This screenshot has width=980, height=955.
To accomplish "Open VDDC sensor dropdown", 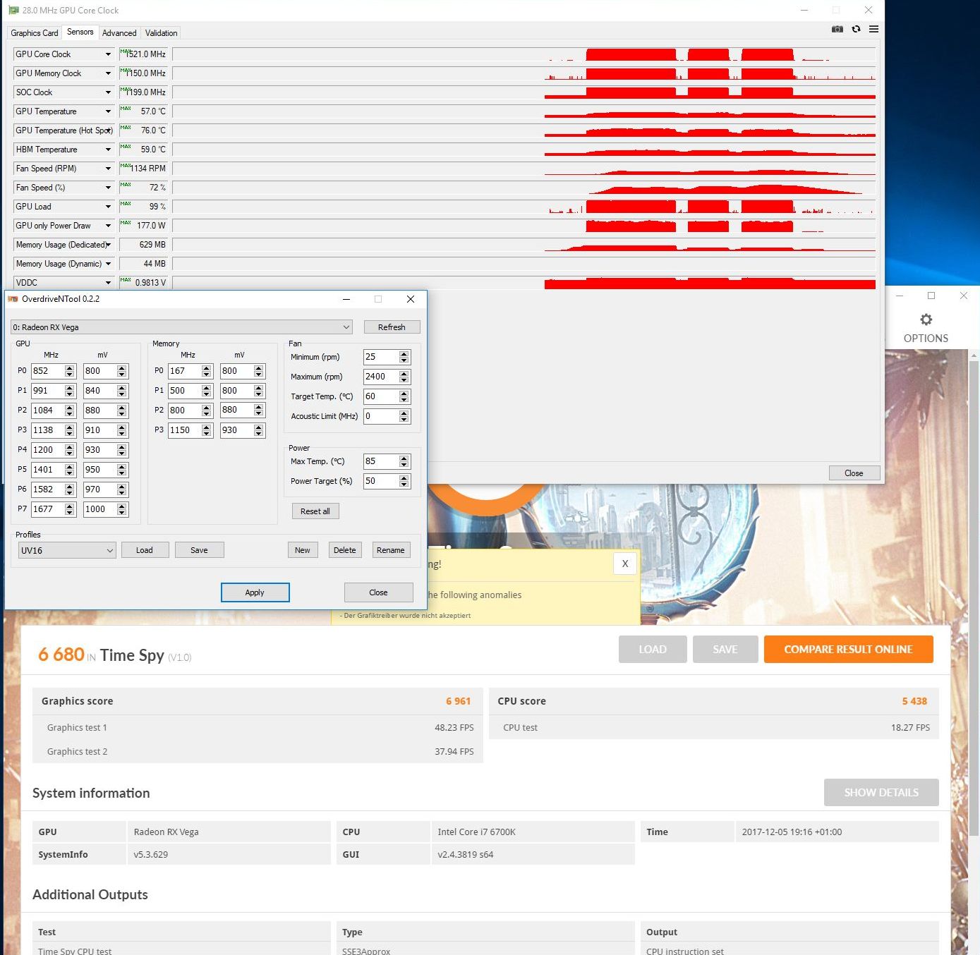I will (x=108, y=283).
